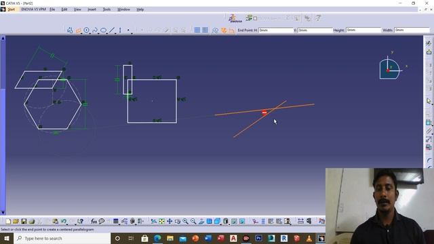Select the Rotate view tool
This screenshot has height=244, width=434.
(178, 222)
